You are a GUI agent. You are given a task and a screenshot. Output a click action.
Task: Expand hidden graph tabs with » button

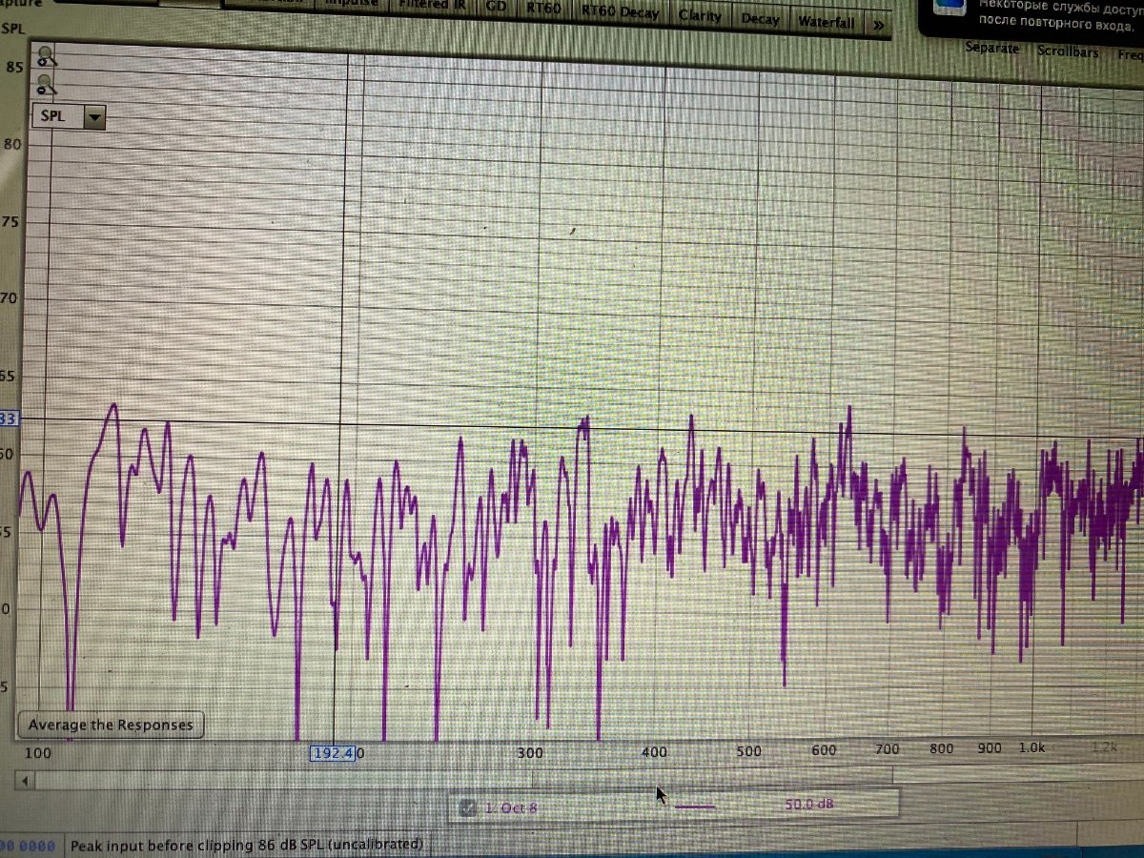(878, 25)
